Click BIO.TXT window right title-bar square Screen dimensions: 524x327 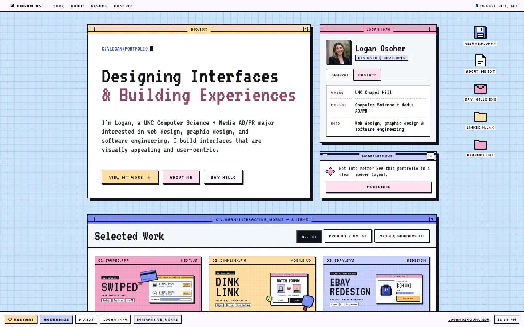pyautogui.click(x=306, y=29)
